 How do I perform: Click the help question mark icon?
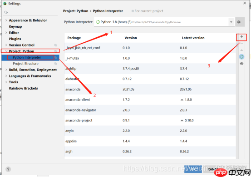click(x=8, y=169)
